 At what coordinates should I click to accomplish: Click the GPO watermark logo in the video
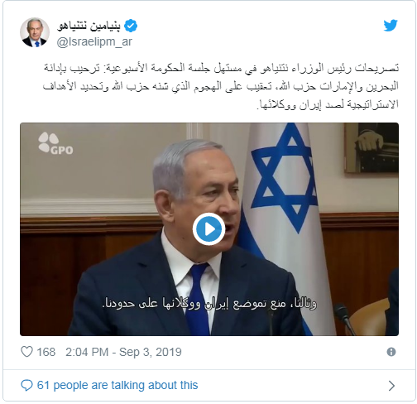[x=55, y=143]
